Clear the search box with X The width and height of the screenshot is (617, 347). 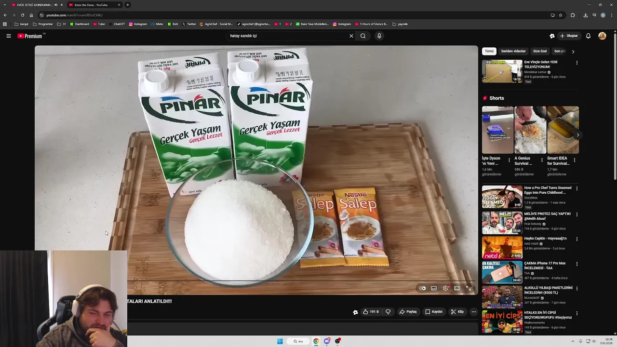tap(351, 36)
